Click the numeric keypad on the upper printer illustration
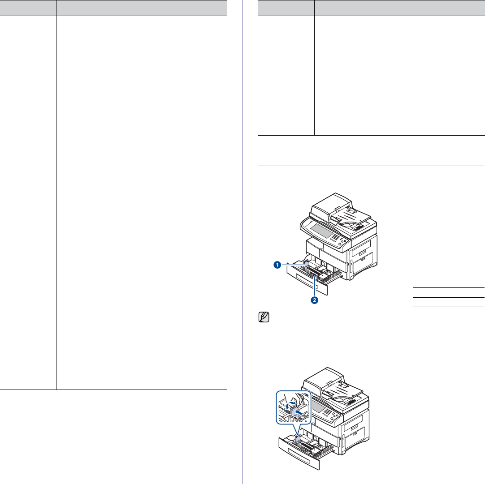 tap(335, 237)
